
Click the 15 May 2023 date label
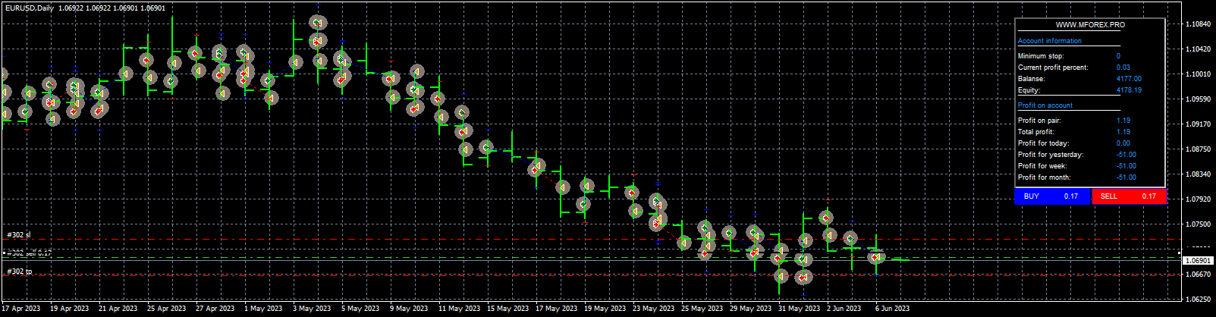pos(507,309)
